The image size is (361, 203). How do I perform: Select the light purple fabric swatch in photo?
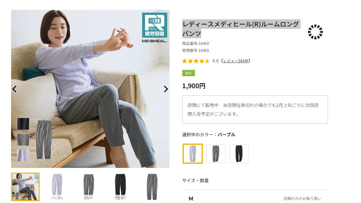(x=23, y=156)
